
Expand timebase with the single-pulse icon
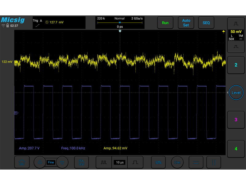[x=135, y=162]
